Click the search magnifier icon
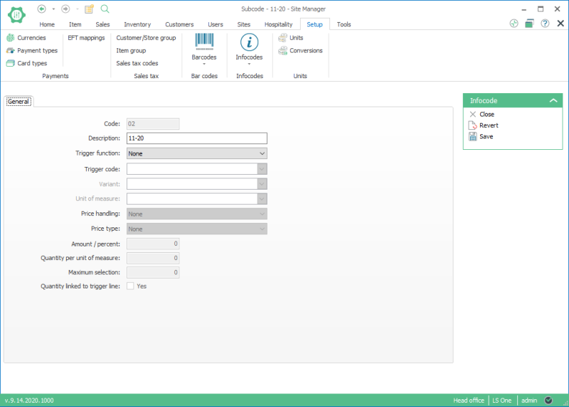Viewport: 569px width, 407px height. tap(105, 9)
